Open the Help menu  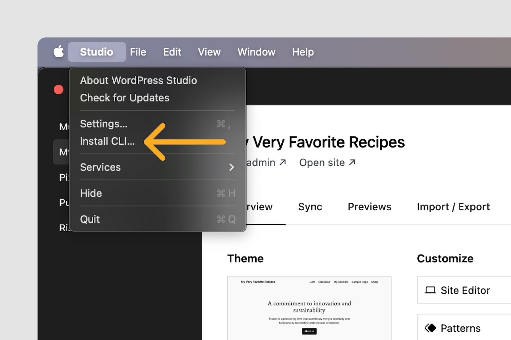pyautogui.click(x=302, y=52)
